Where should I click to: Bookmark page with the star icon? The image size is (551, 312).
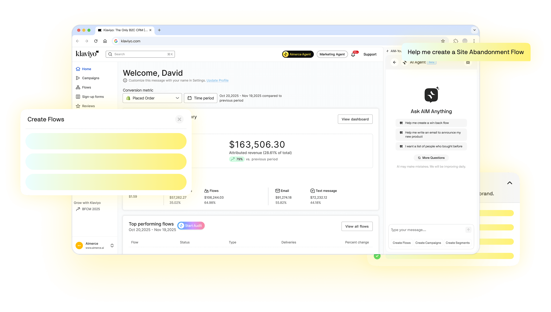[443, 41]
